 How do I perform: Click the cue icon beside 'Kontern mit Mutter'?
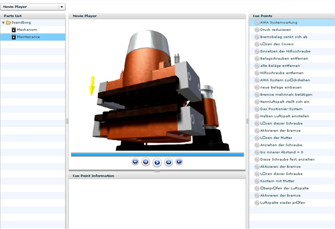coord(256,181)
